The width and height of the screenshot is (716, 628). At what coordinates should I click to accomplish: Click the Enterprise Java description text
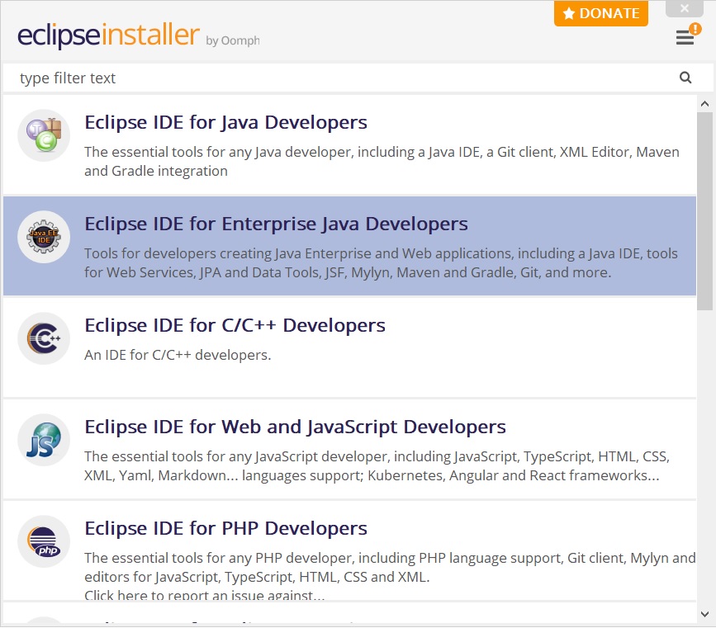(381, 263)
